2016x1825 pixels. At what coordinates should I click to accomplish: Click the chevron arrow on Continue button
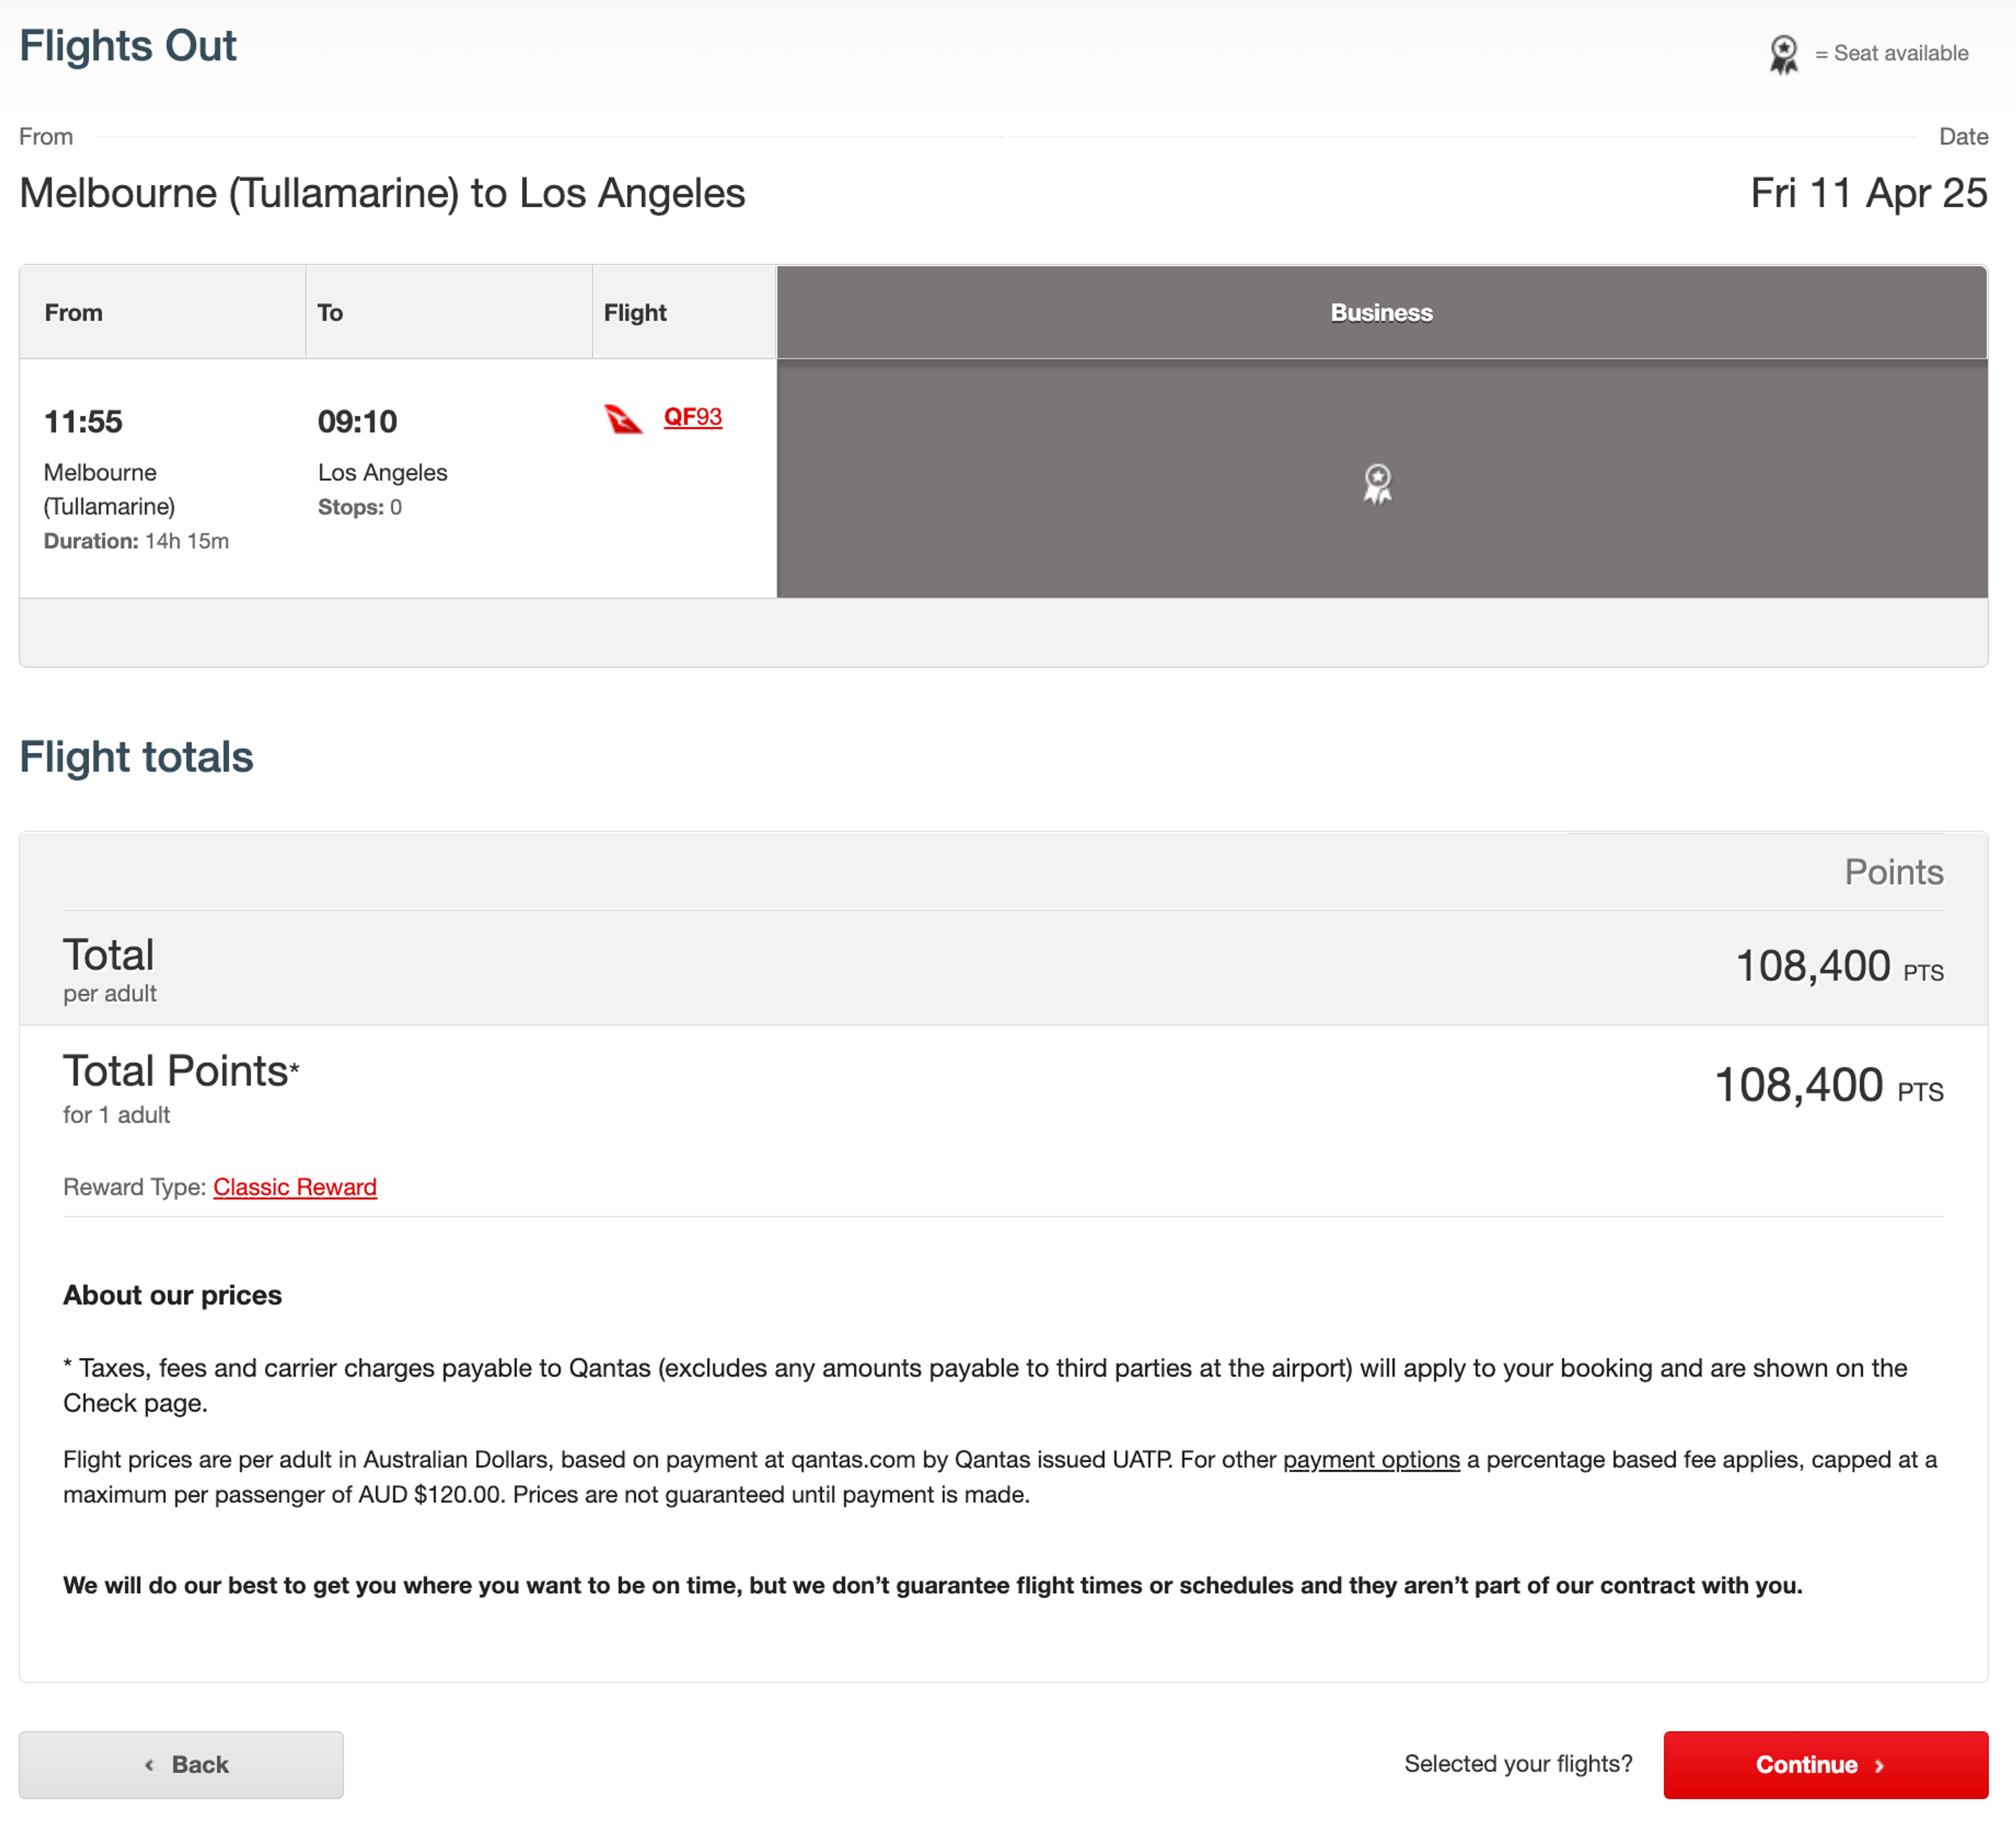1879,1765
